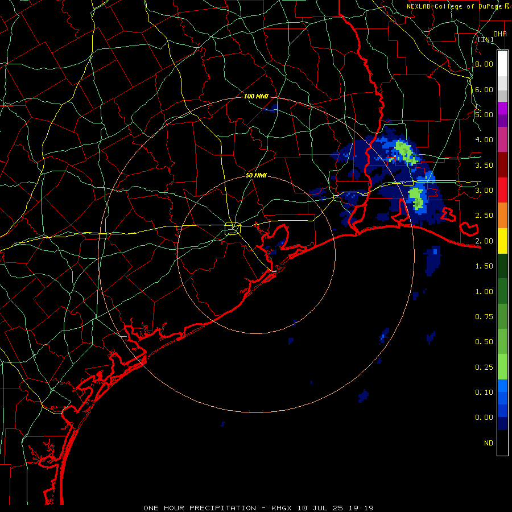Click the 2.00 legend value
The height and width of the screenshot is (512, 512).
click(x=484, y=241)
